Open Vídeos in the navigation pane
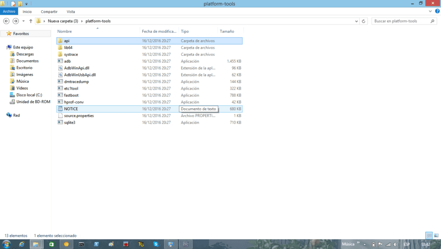The height and width of the screenshot is (249, 441). click(x=22, y=88)
